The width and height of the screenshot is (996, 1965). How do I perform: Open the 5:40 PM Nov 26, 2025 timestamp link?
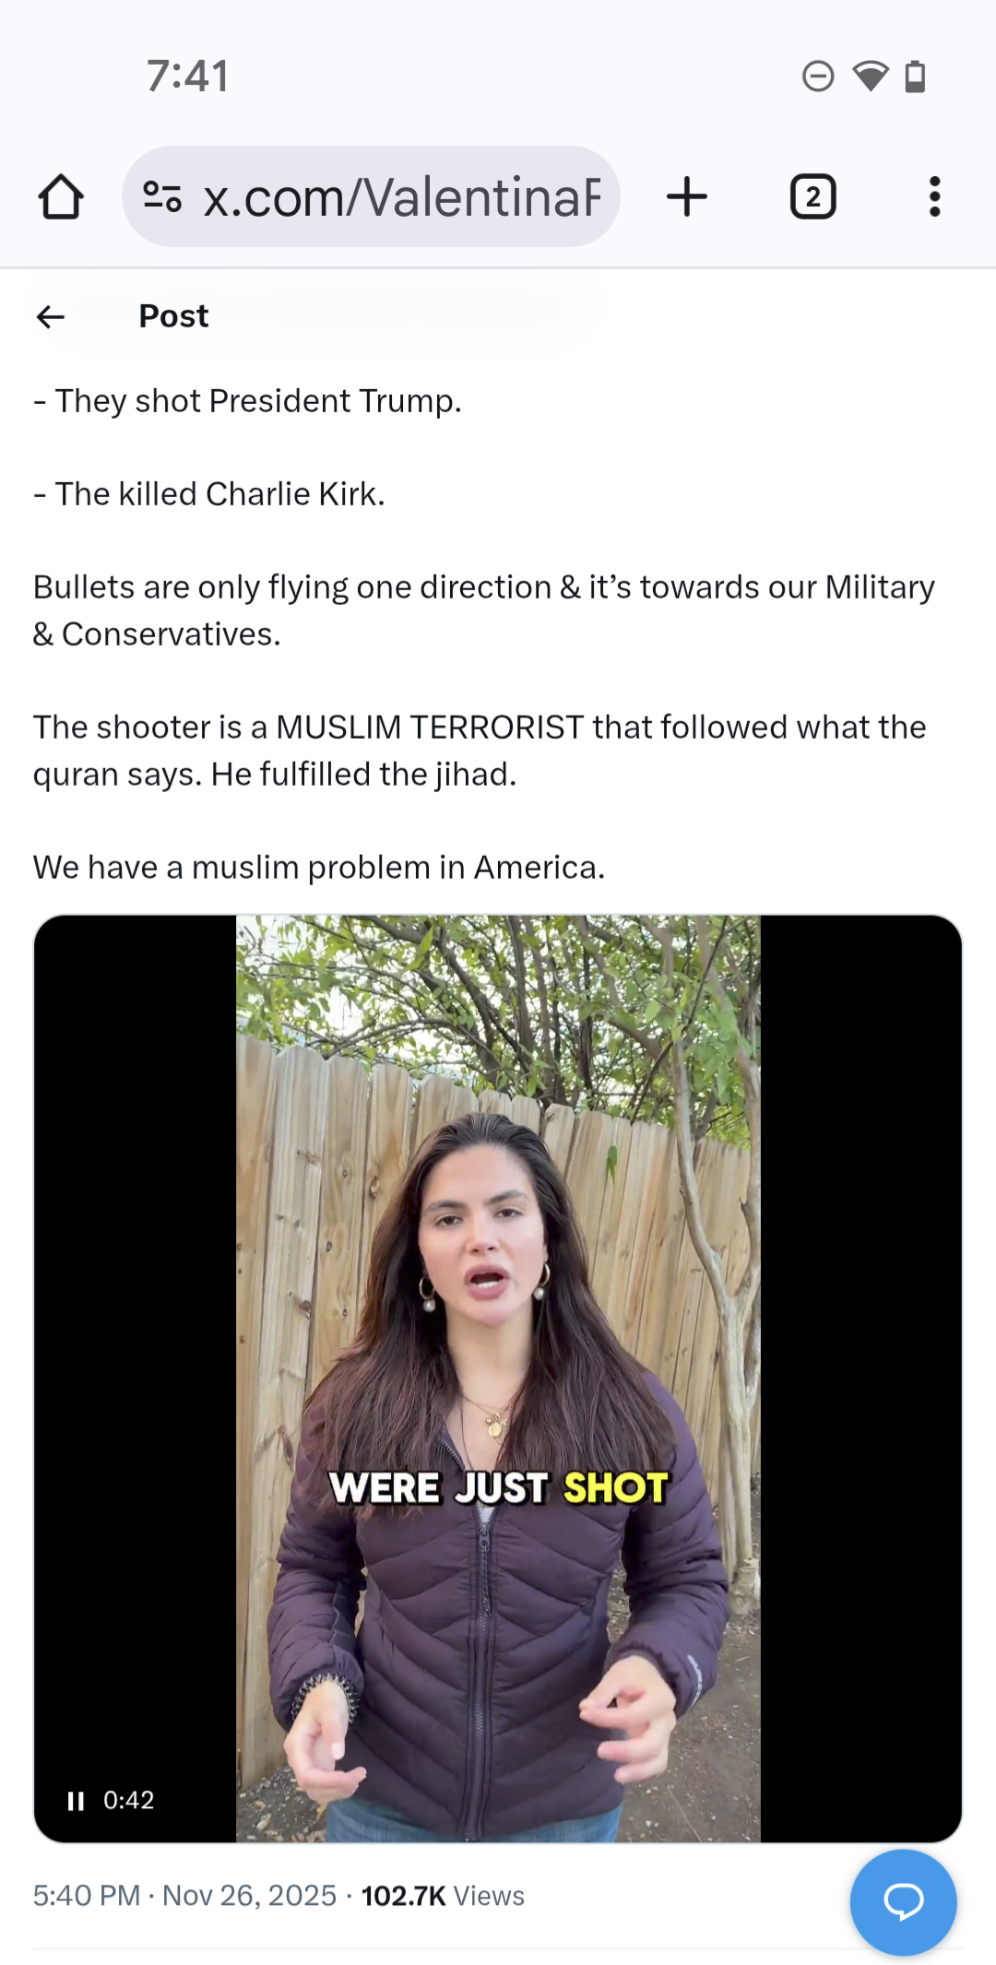coord(184,1896)
